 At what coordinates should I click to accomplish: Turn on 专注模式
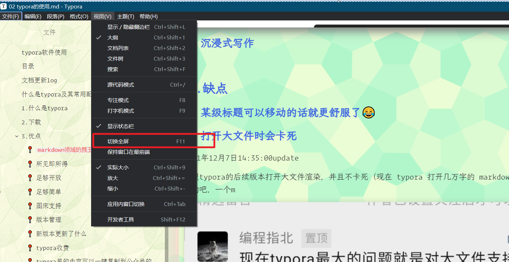coord(144,100)
